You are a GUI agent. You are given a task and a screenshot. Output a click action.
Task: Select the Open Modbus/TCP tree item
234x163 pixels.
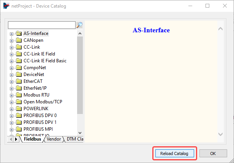[43, 102]
